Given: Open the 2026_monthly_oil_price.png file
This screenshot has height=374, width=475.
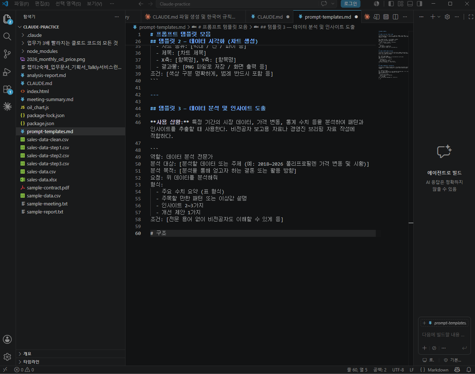Looking at the screenshot, I should pos(70,59).
